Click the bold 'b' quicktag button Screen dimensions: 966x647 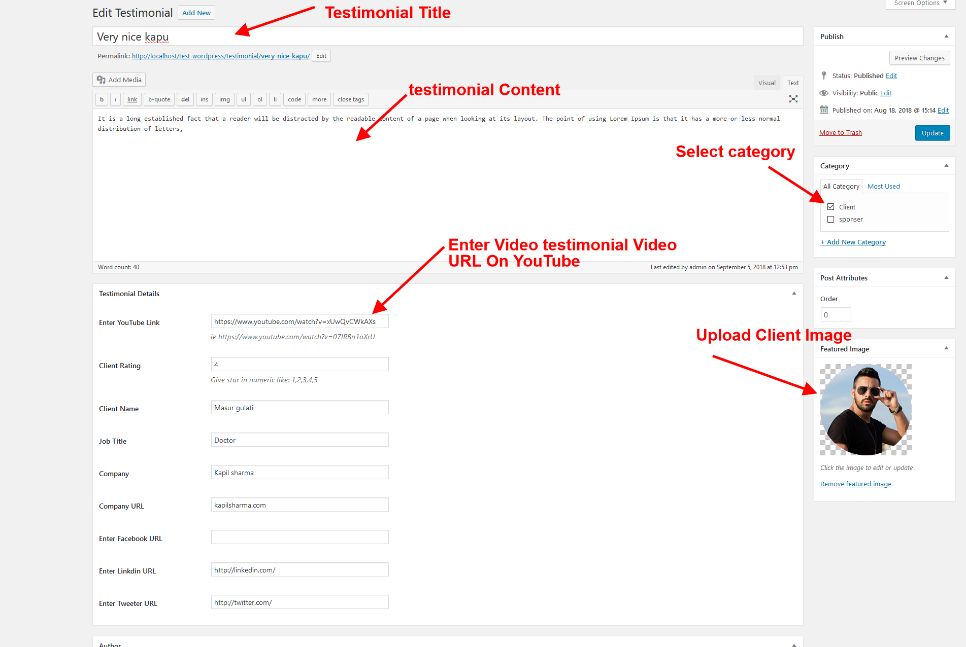click(102, 99)
